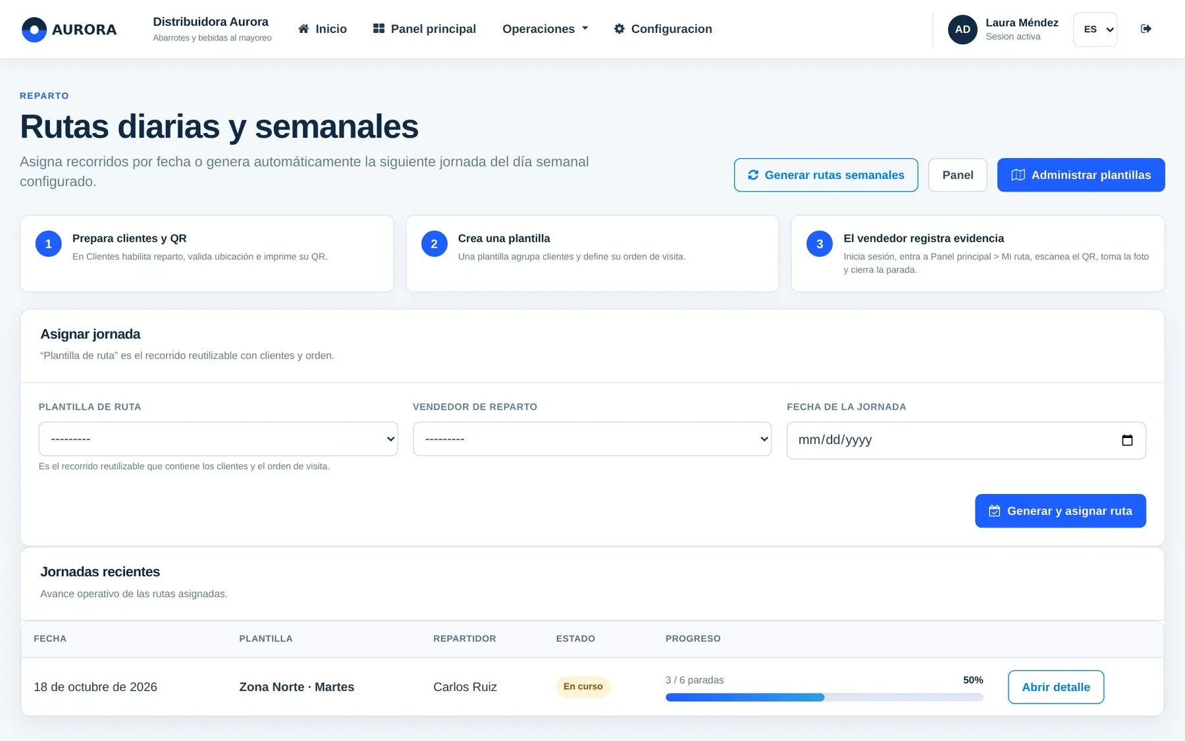The width and height of the screenshot is (1185, 741).
Task: Open Configuracion from navbar
Action: [x=663, y=29]
